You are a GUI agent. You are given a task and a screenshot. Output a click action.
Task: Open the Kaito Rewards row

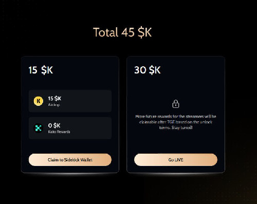(x=70, y=128)
